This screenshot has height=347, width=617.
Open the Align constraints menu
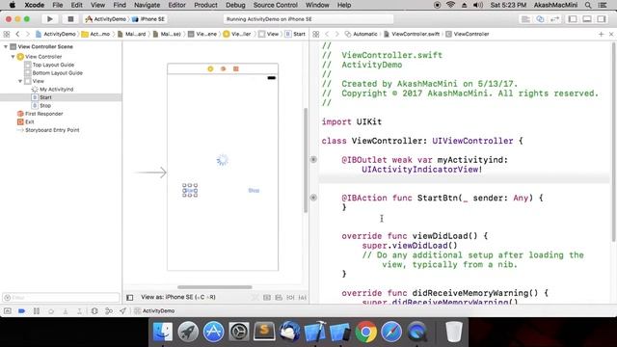tap(279, 298)
